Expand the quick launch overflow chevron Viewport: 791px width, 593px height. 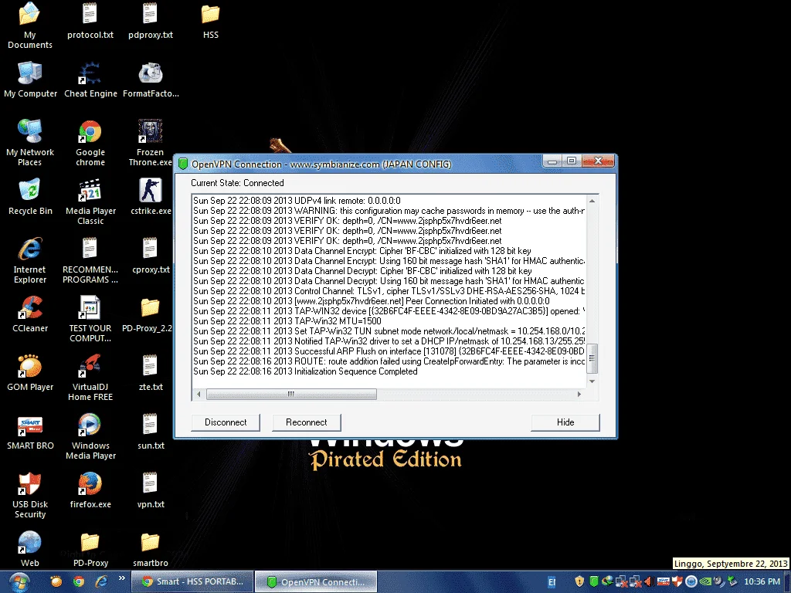(121, 578)
